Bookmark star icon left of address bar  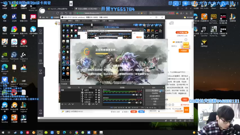pyautogui.click(x=70, y=13)
